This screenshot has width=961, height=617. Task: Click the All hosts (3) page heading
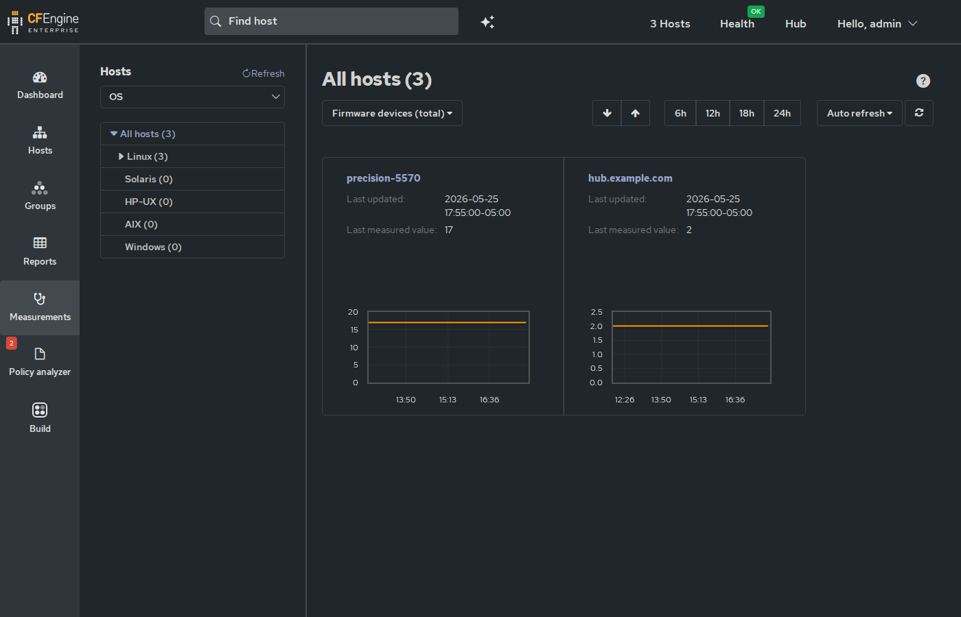pyautogui.click(x=377, y=80)
